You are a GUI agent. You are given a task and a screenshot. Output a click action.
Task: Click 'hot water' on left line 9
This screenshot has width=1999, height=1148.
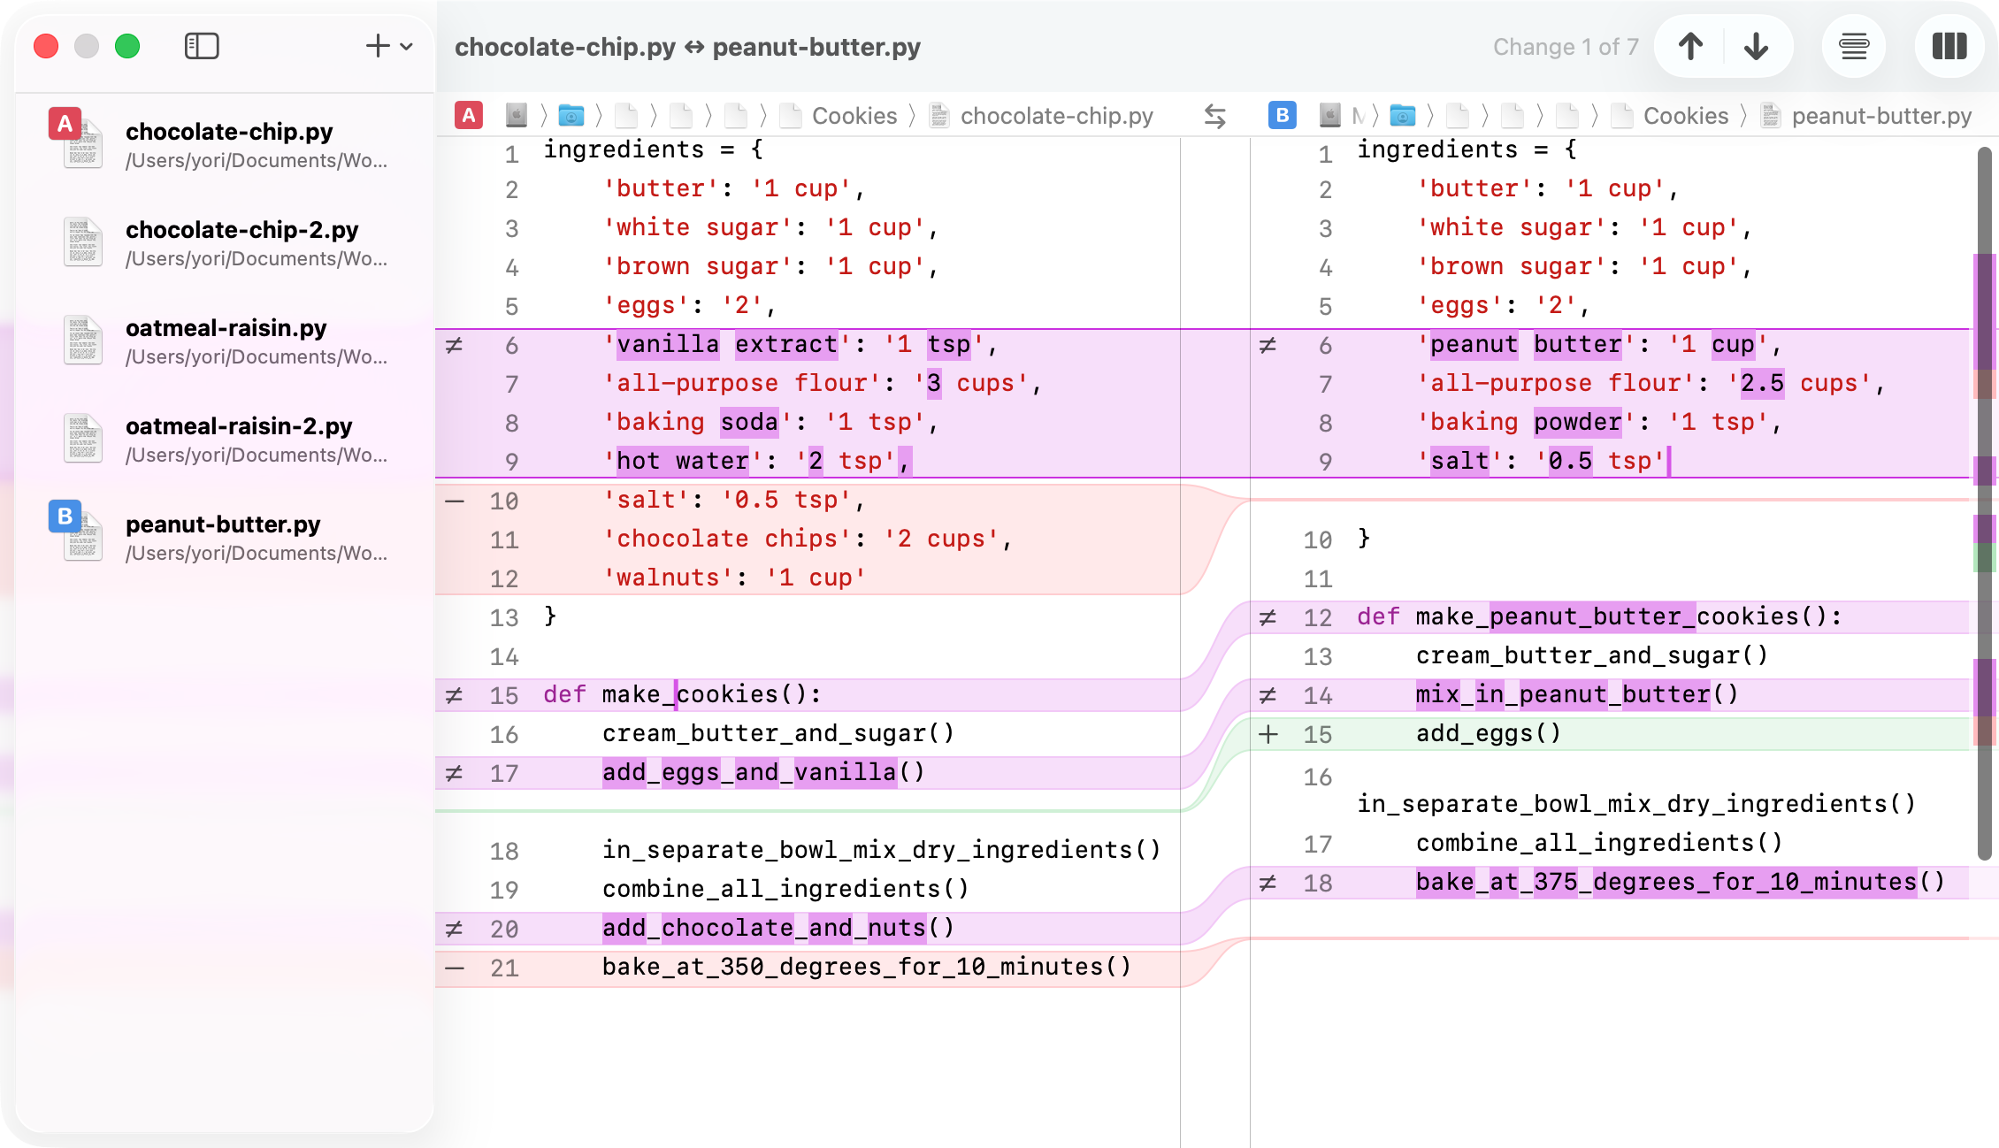[683, 461]
